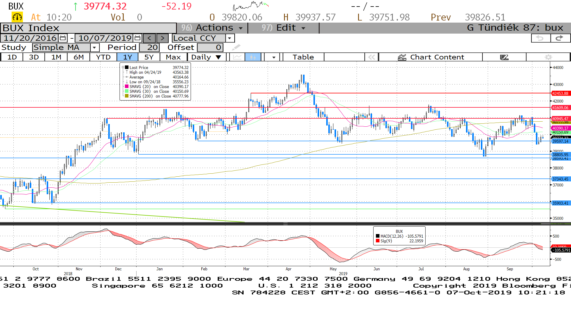Click Low on 09/24/18 legend row
Screen dimensions: 571x309
click(x=157, y=82)
